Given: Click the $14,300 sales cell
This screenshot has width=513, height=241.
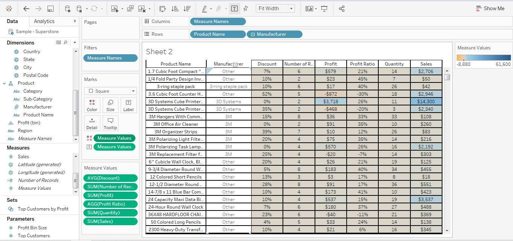Looking at the screenshot, I should (426, 102).
